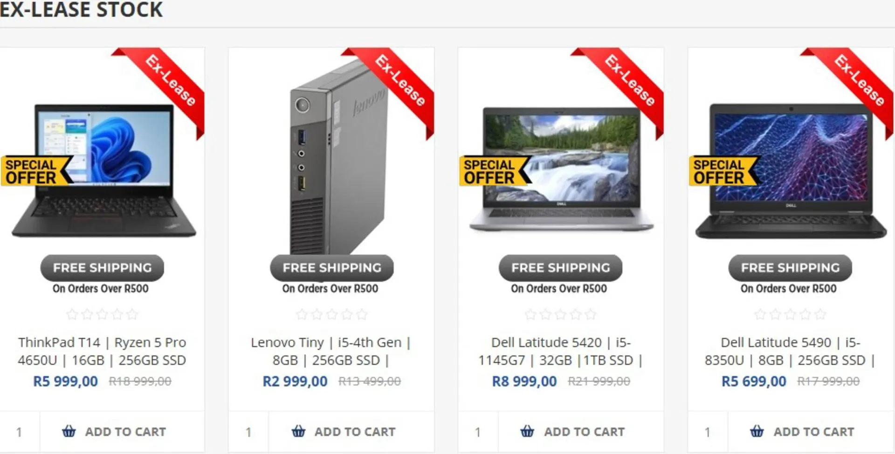Image resolution: width=895 pixels, height=454 pixels.
Task: Click the cart basket icon for ThinkPad T14
Action: tap(69, 432)
